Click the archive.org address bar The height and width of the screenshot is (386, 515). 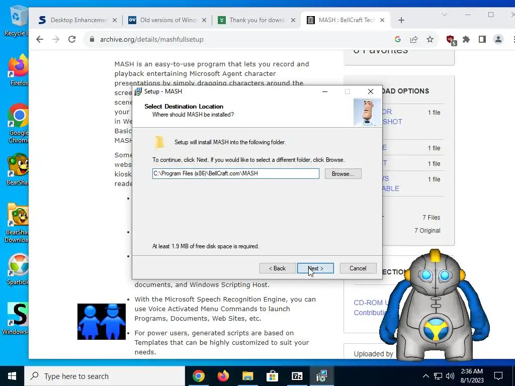click(243, 39)
